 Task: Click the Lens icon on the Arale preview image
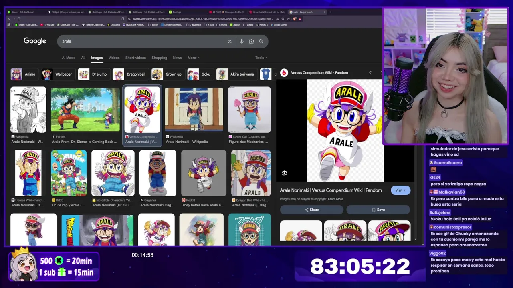(x=284, y=173)
